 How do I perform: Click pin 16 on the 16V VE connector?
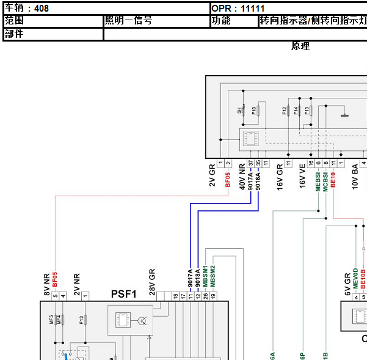tap(311, 163)
